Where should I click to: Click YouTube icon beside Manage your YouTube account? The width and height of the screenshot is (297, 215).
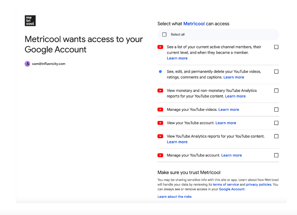tap(160, 155)
